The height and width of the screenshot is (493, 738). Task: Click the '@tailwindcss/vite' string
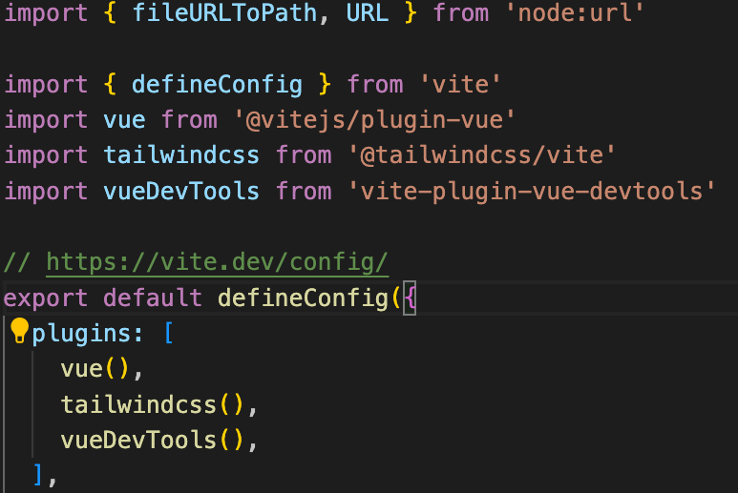pyautogui.click(x=482, y=155)
